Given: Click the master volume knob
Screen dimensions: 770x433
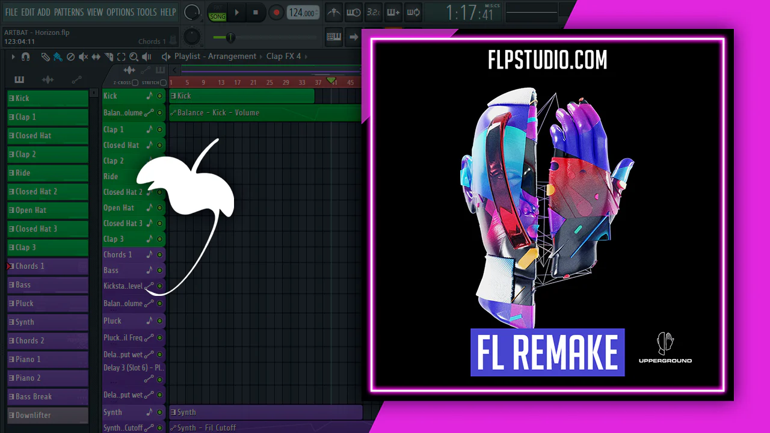Looking at the screenshot, I should (x=192, y=11).
